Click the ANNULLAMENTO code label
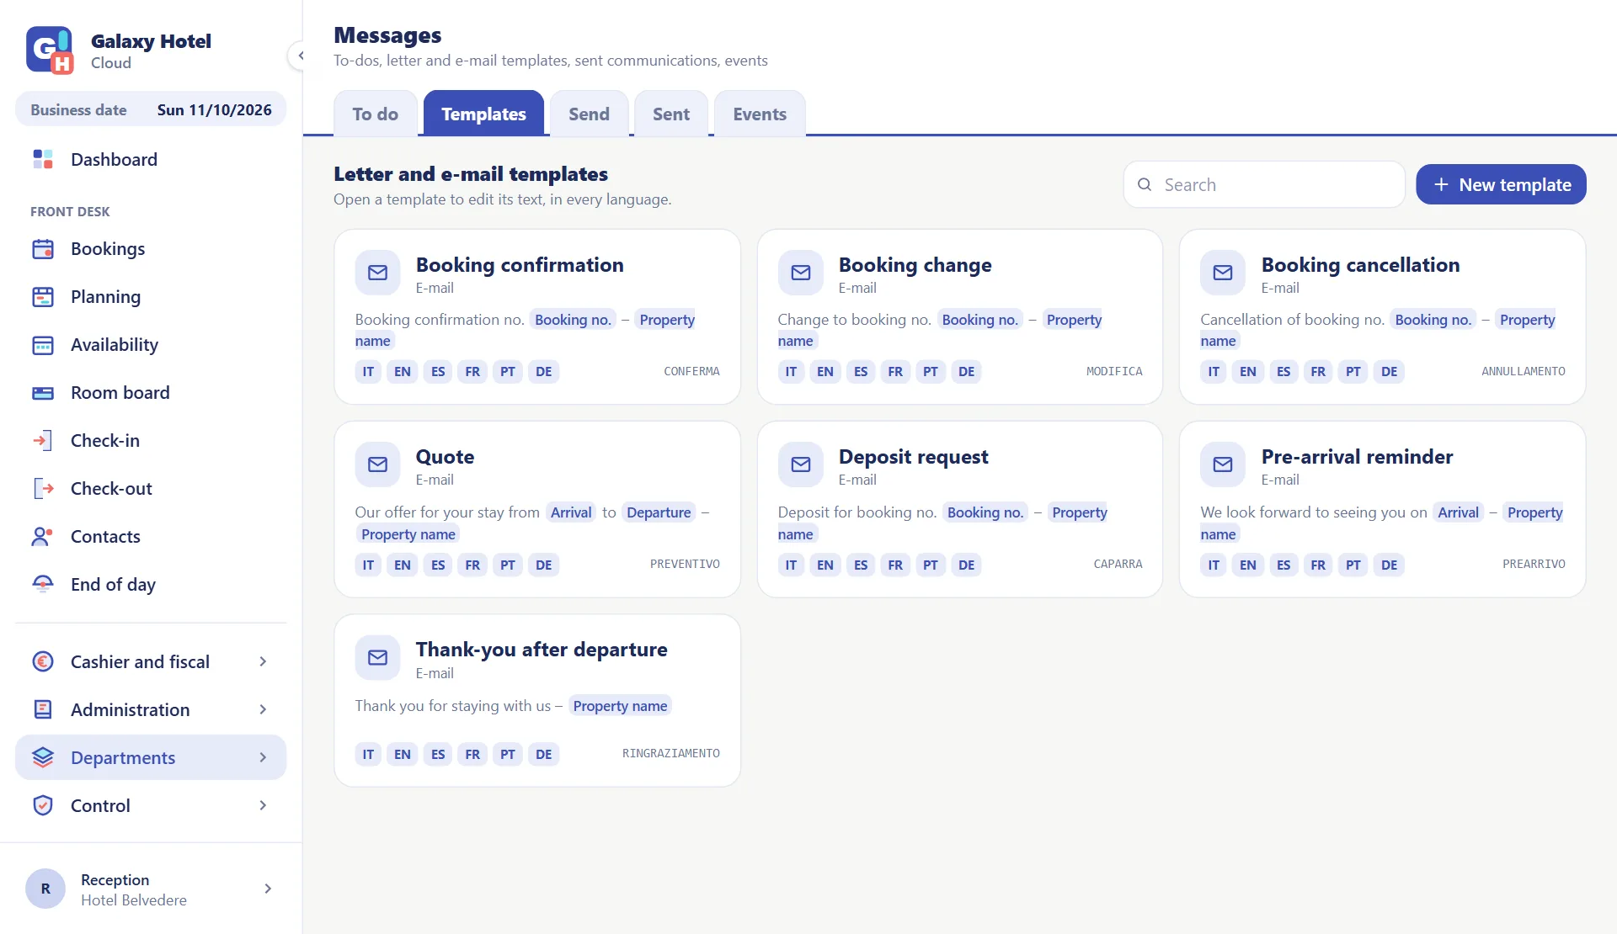The height and width of the screenshot is (934, 1617). pos(1523,371)
